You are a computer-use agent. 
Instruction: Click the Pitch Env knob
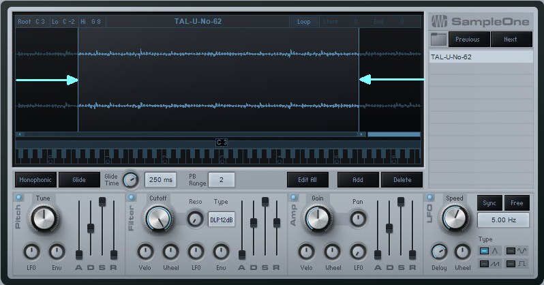coord(57,252)
